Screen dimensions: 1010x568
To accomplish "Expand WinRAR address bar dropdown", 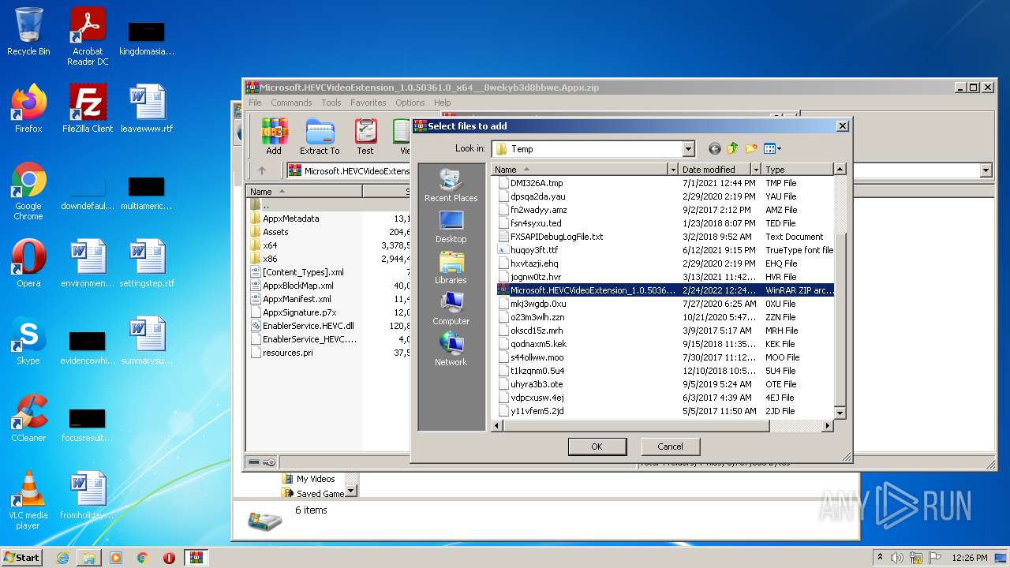I will [986, 170].
